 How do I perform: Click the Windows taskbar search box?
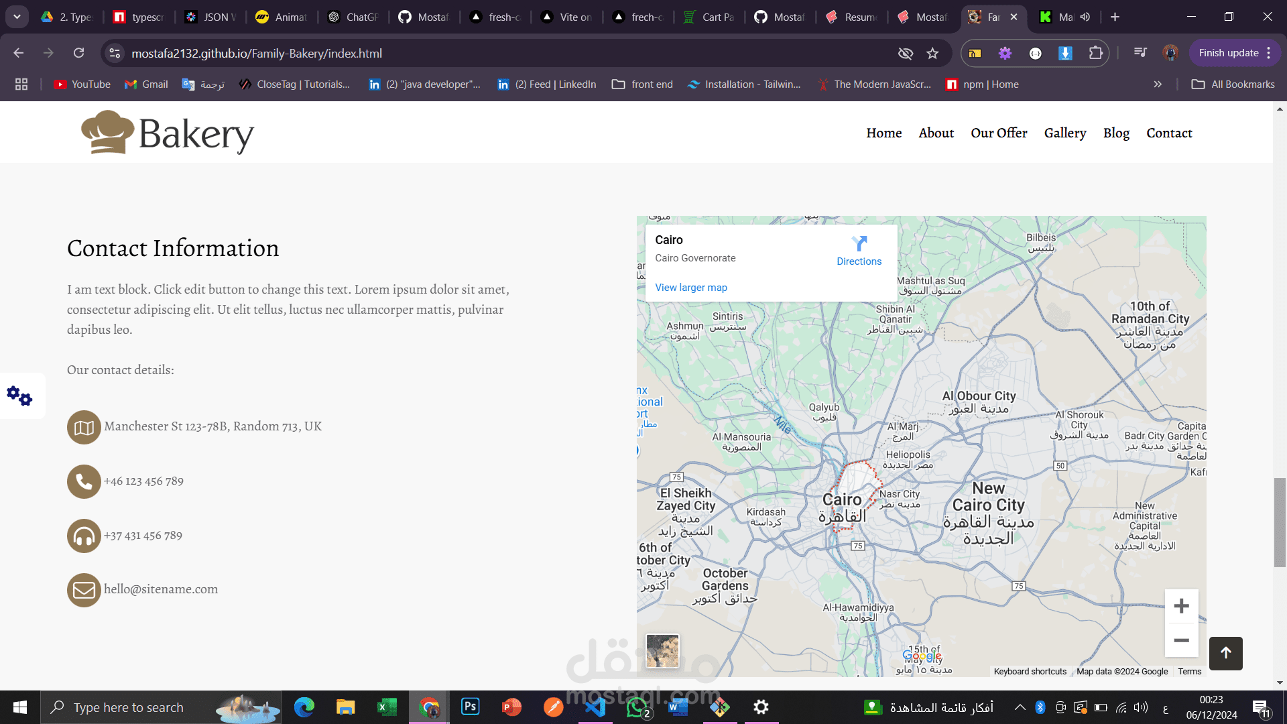point(129,707)
